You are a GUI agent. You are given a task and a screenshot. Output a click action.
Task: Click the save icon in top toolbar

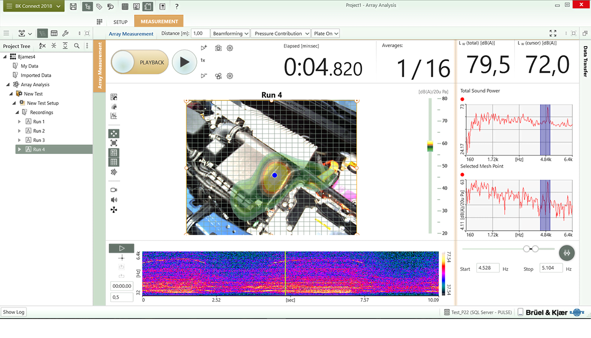[x=74, y=7]
